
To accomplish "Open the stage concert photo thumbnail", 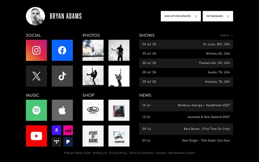I will (93, 50).
